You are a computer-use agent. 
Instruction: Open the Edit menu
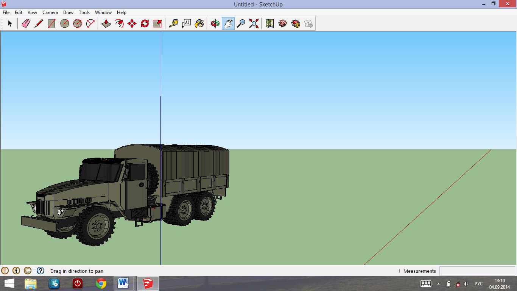[x=19, y=12]
